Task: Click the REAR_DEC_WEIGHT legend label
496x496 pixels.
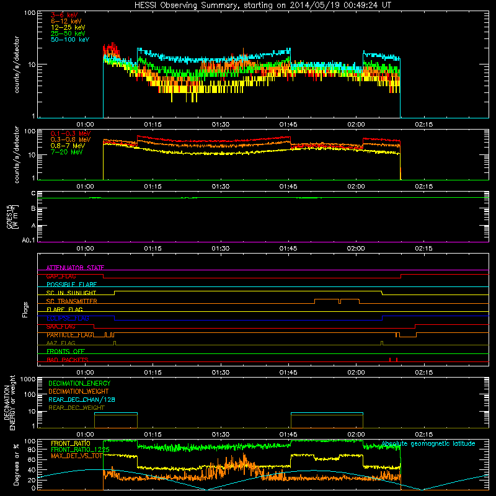Action: point(76,408)
